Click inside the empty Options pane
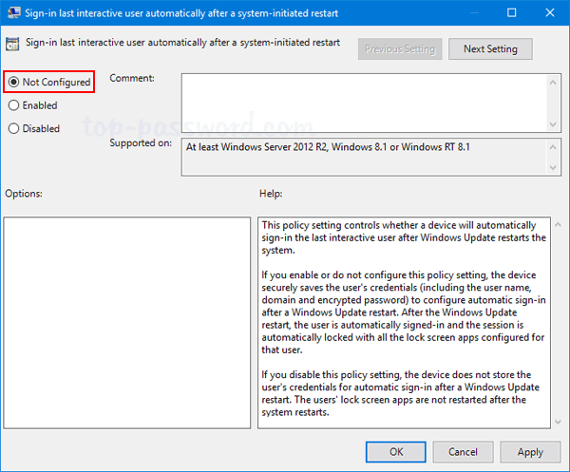Viewport: 570px width, 472px height. [x=126, y=323]
